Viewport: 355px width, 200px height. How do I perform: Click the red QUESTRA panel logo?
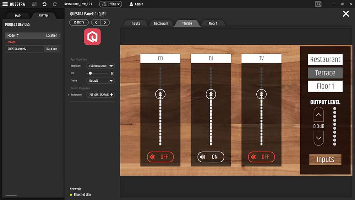pyautogui.click(x=92, y=37)
